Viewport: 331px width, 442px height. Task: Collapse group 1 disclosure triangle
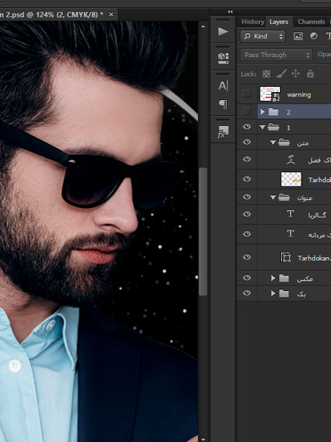[263, 127]
